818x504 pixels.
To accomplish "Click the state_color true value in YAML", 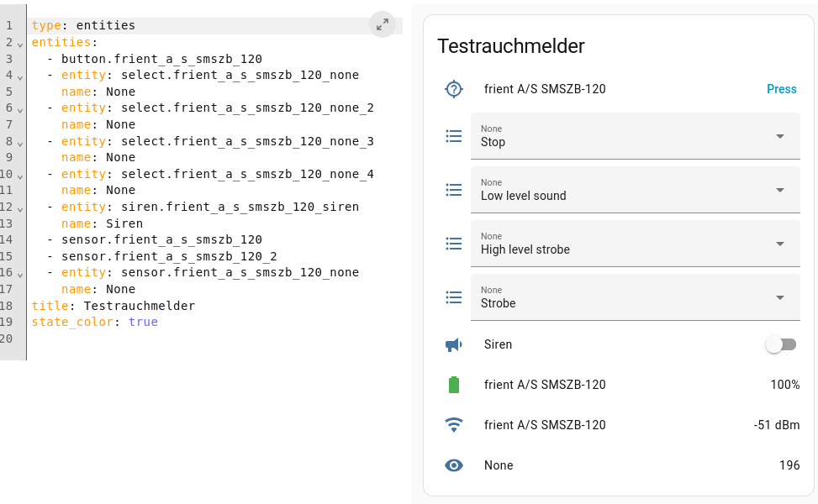I will (x=143, y=322).
